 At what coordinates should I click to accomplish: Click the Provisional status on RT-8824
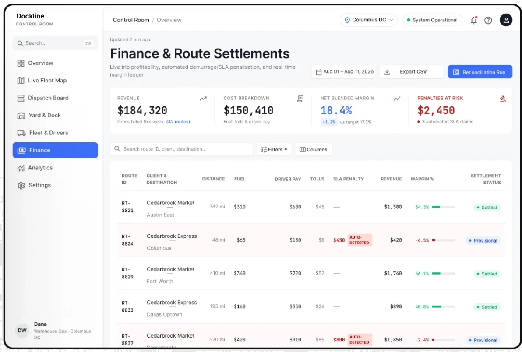pos(483,240)
